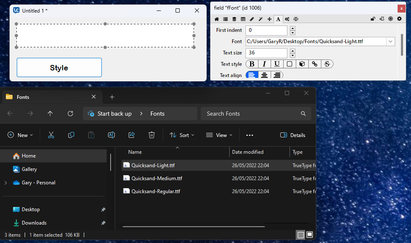Viewport: 411px width, 243px height.
Task: Toggle Strikeout text style
Action: pos(327,64)
